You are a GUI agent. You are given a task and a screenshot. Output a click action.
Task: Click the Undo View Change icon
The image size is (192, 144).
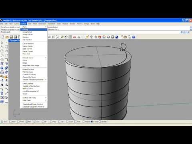click(x=66, y=37)
